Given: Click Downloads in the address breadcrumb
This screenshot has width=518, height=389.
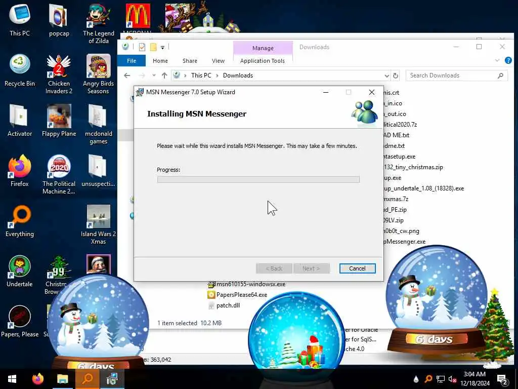Looking at the screenshot, I should coord(238,75).
